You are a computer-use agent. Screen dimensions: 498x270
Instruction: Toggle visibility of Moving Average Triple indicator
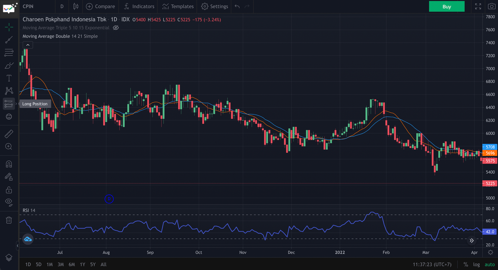tap(116, 28)
